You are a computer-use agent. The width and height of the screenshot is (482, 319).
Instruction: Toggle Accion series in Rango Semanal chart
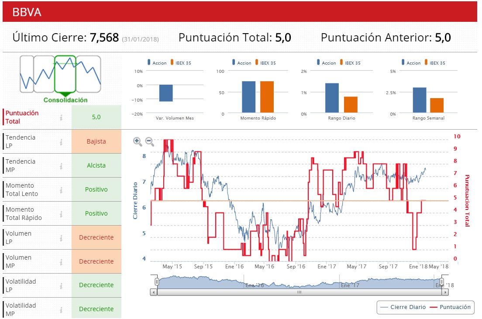click(411, 63)
